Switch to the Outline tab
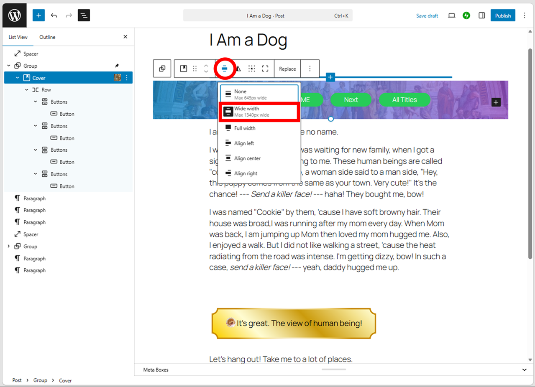Image resolution: width=535 pixels, height=387 pixels. point(47,37)
